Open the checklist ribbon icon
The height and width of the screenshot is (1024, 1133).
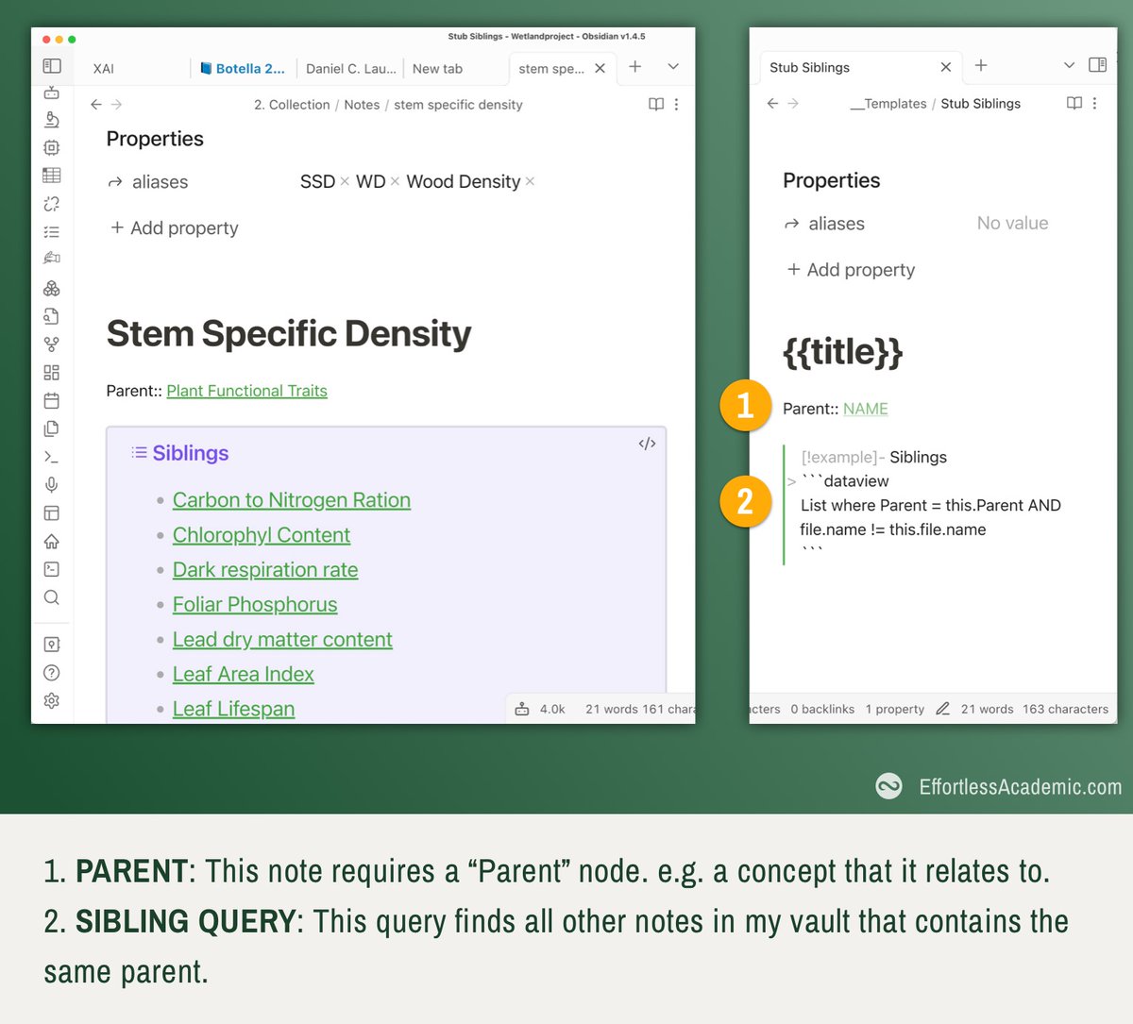(52, 232)
